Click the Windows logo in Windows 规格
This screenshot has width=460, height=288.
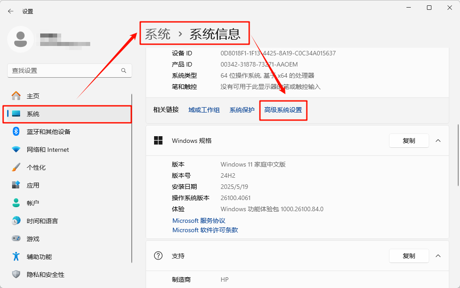coord(158,141)
